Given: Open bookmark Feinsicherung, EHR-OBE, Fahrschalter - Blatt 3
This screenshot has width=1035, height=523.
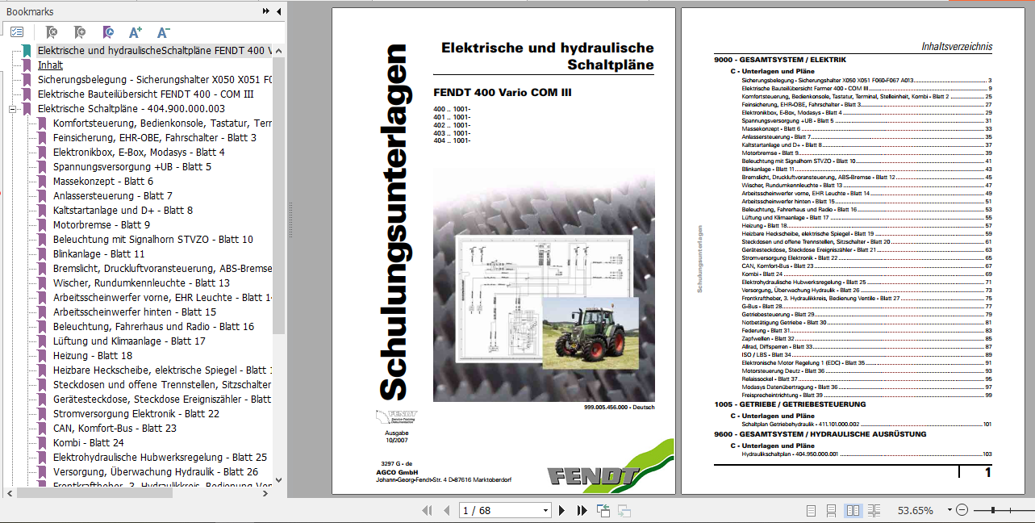Looking at the screenshot, I should pyautogui.click(x=154, y=137).
